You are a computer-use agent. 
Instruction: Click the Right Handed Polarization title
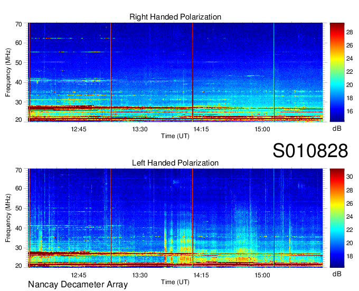pyautogui.click(x=175, y=17)
